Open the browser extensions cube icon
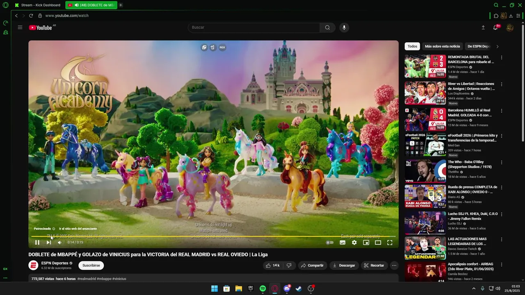This screenshot has width=525, height=295. tap(496, 16)
